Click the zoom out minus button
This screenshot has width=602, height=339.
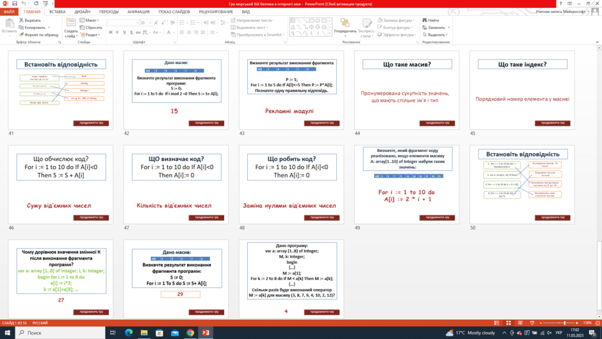(541, 323)
